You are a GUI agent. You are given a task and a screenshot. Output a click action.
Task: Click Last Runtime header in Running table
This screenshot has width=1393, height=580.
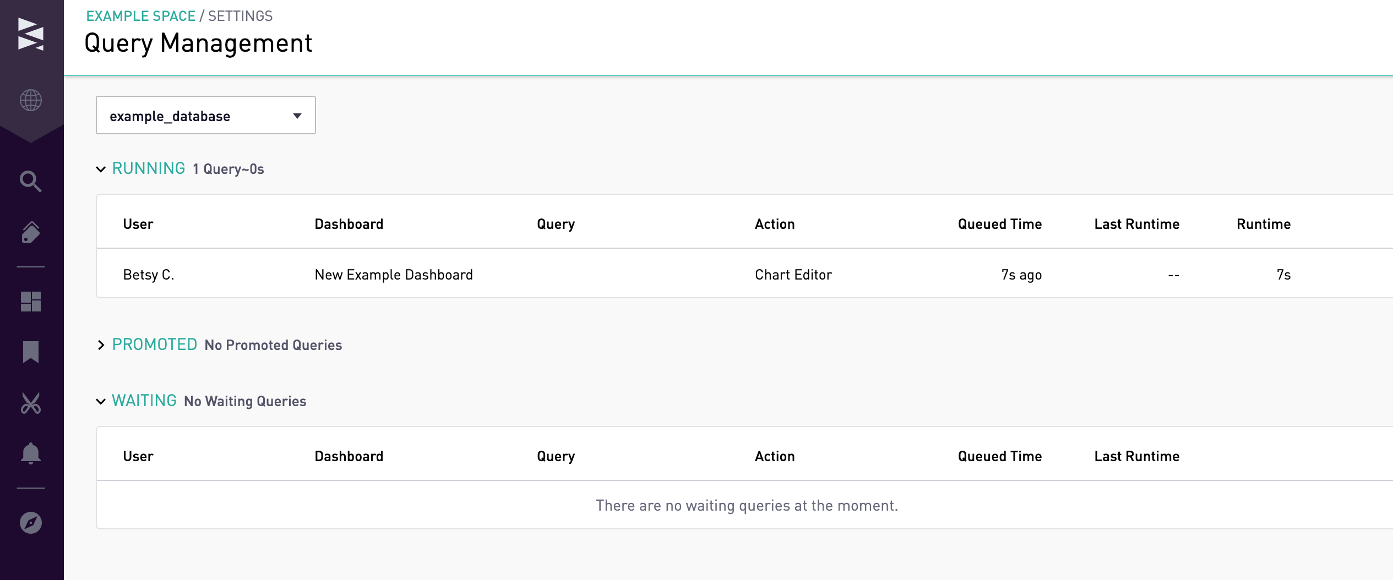click(1137, 224)
